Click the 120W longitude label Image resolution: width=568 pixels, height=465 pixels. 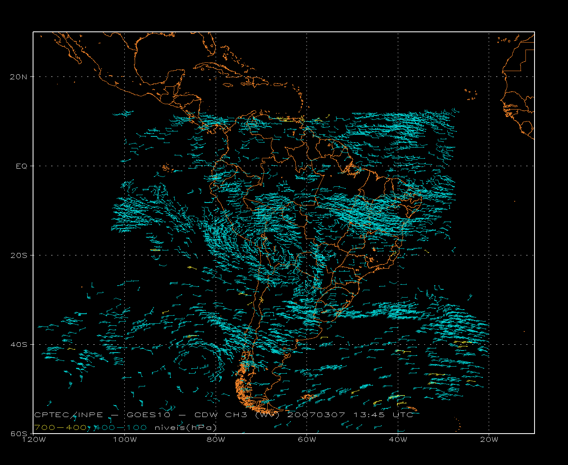point(33,439)
